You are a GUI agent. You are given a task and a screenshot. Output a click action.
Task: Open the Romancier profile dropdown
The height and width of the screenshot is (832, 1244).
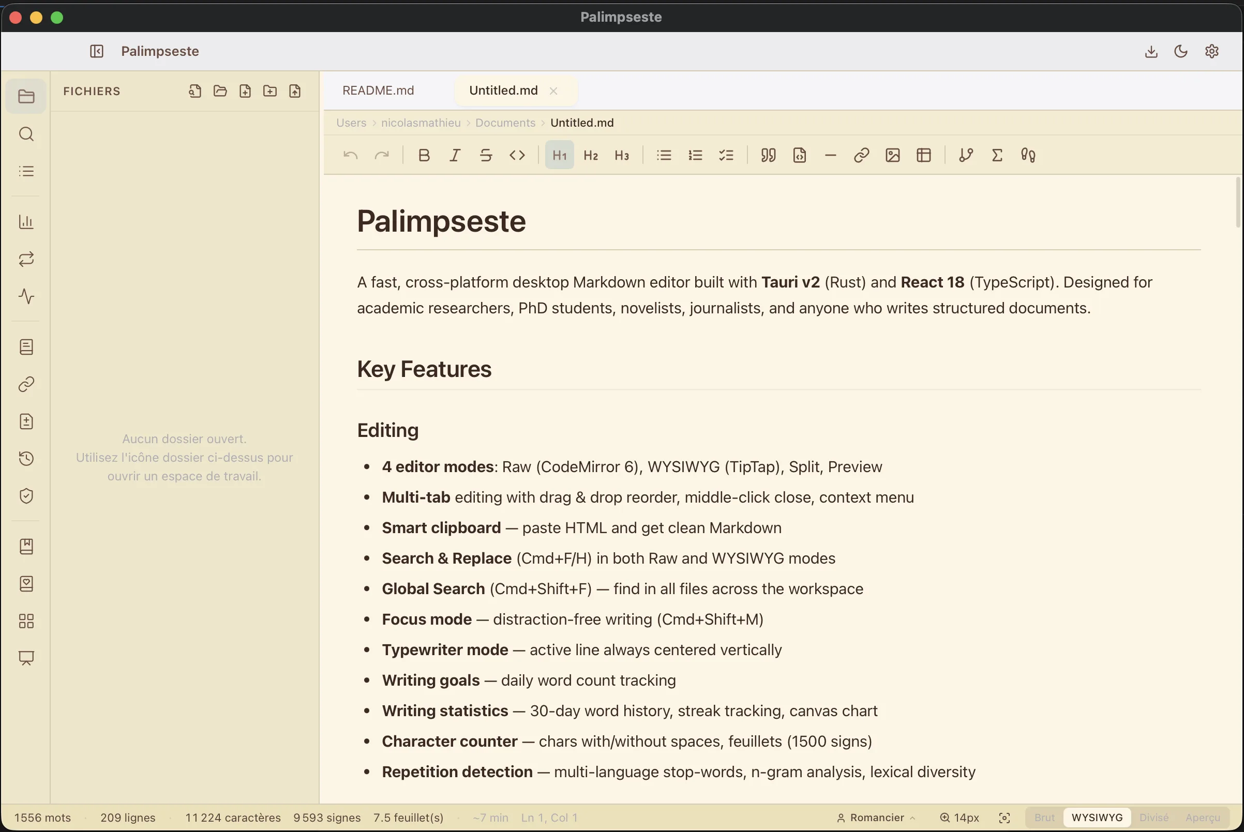[876, 818]
